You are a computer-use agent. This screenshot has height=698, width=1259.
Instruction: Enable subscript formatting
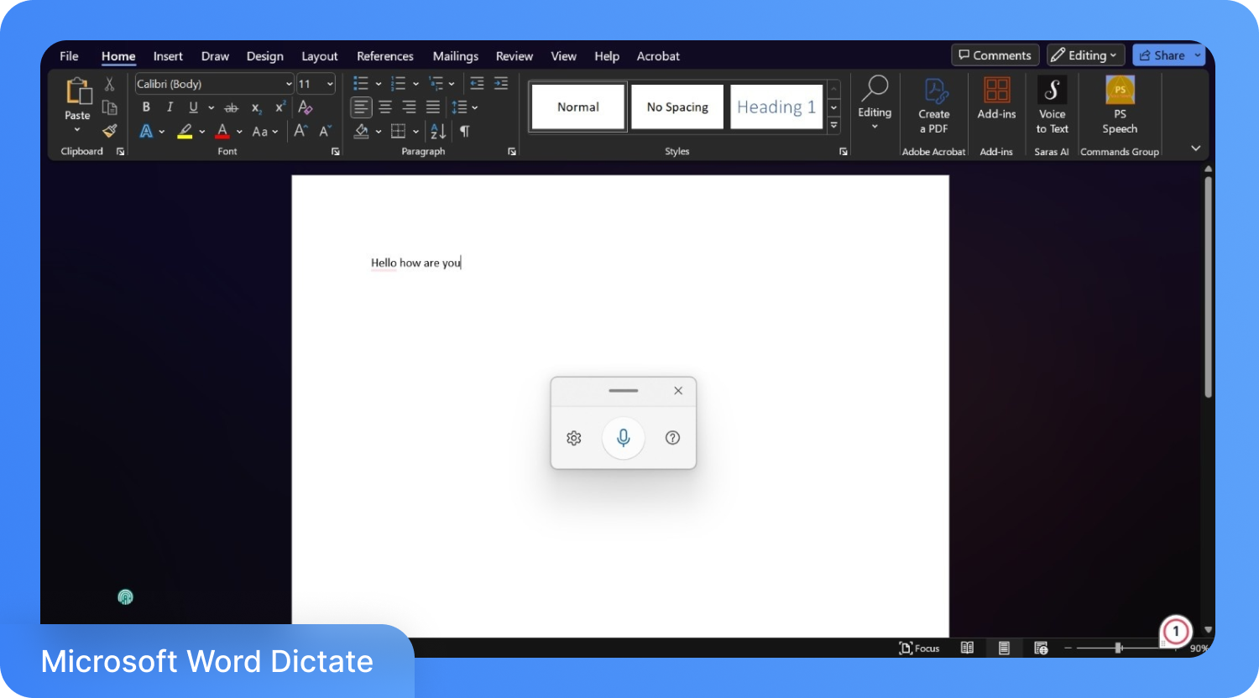[255, 107]
